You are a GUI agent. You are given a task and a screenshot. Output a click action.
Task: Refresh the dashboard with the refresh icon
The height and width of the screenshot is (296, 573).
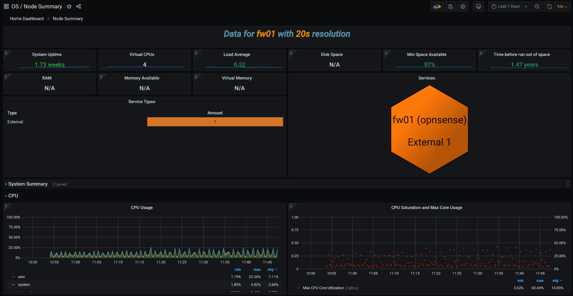pos(549,6)
